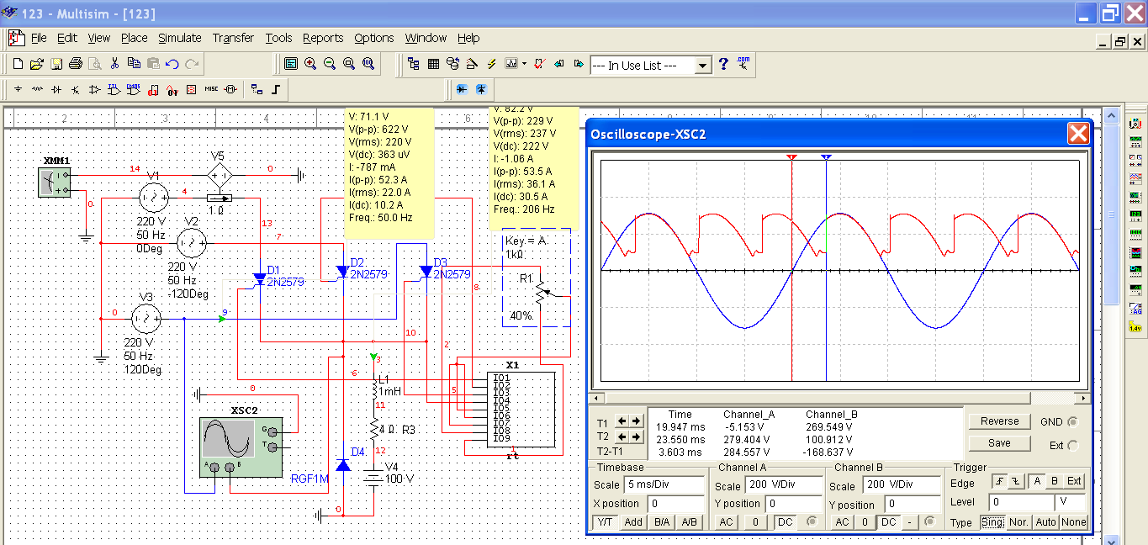
Task: Open the MISC components group
Action: [211, 88]
